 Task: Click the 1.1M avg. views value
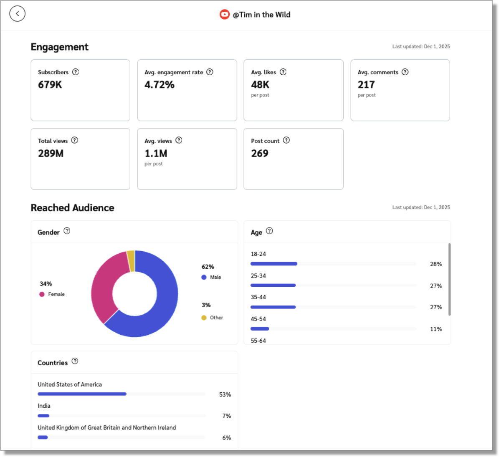pos(156,154)
